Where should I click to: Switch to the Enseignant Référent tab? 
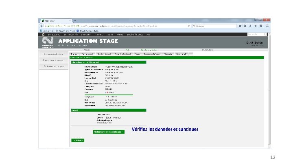(x=152, y=54)
